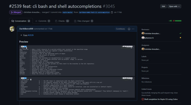Open linked issue #2539 link
Viewport: 191px width, 105px height.
[x=31, y=35]
